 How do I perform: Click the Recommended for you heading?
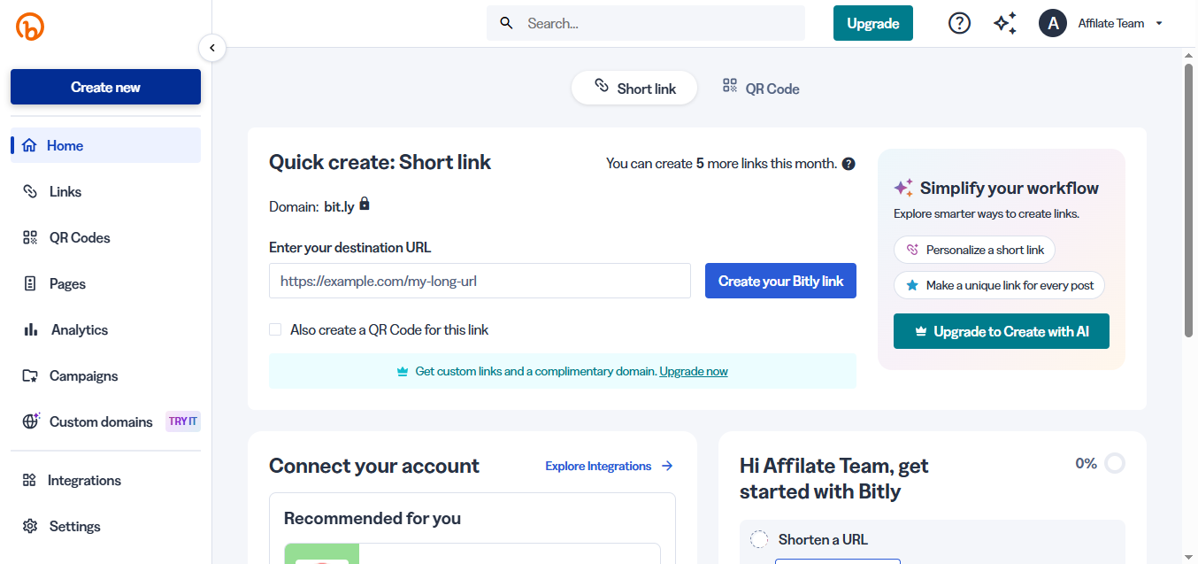[x=372, y=518]
